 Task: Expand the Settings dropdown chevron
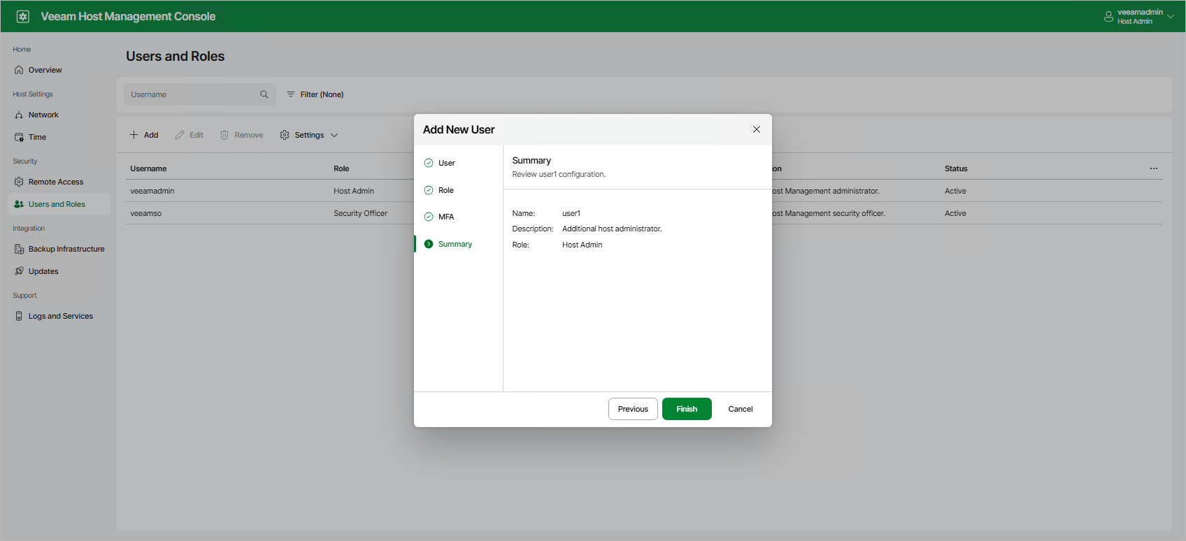point(334,135)
